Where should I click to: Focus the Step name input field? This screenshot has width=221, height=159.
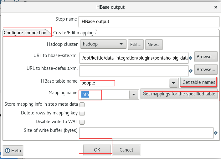pyautogui.click(x=149, y=22)
